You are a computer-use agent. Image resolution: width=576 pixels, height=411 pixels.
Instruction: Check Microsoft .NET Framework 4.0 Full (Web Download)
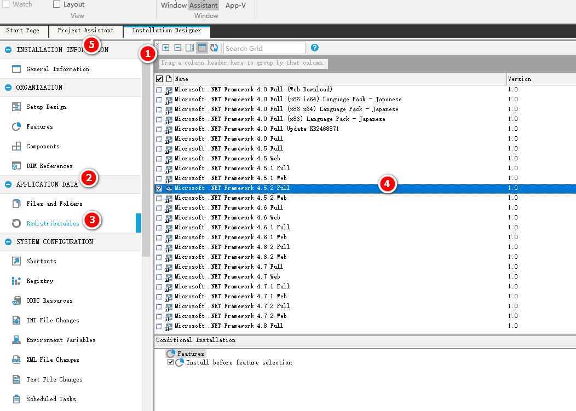(x=159, y=90)
